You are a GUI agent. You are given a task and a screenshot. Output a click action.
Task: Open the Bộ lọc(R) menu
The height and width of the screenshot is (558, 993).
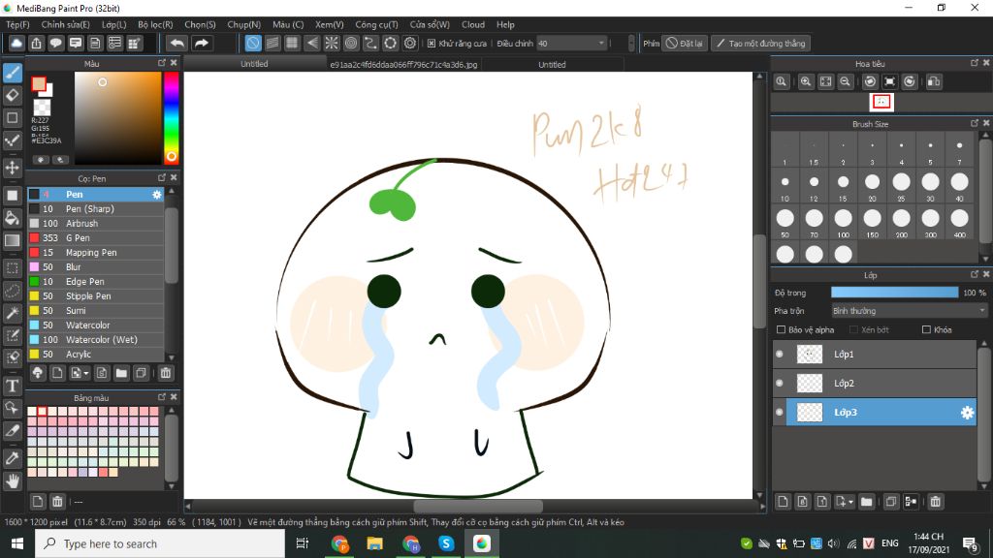pos(155,24)
